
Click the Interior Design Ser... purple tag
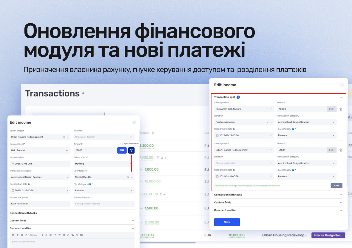(x=328, y=235)
